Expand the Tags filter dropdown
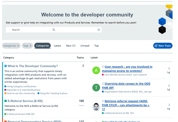 click(27, 46)
